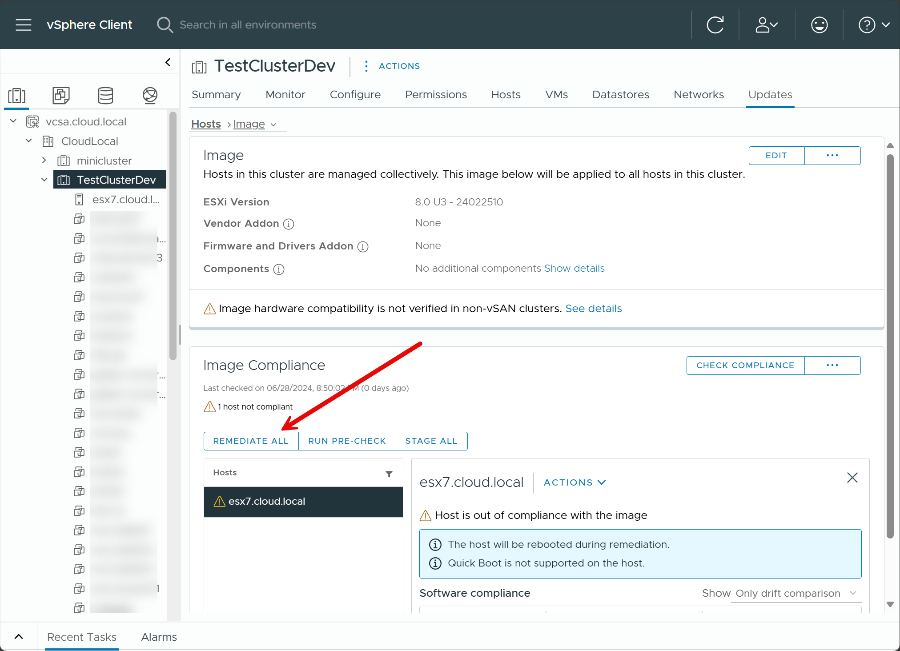This screenshot has height=651, width=900.
Task: Refresh the vSphere Client inventory
Action: coord(715,24)
